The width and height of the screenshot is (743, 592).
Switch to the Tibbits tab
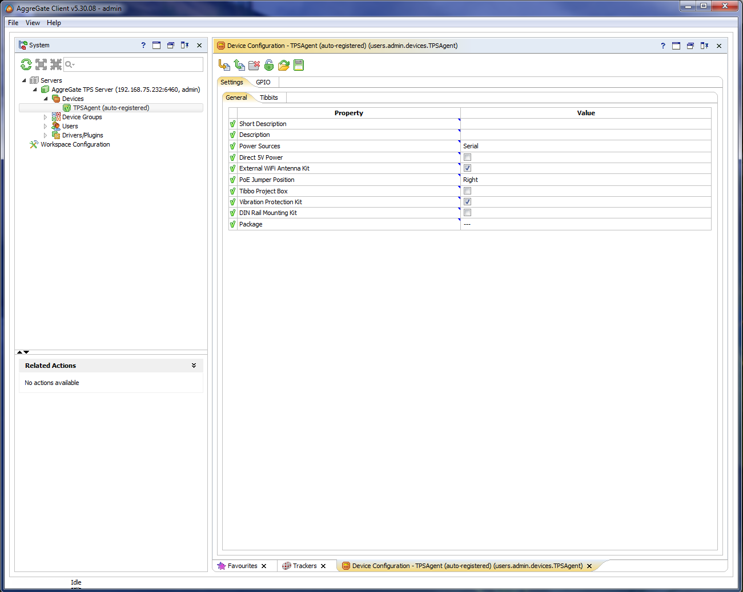pos(269,98)
